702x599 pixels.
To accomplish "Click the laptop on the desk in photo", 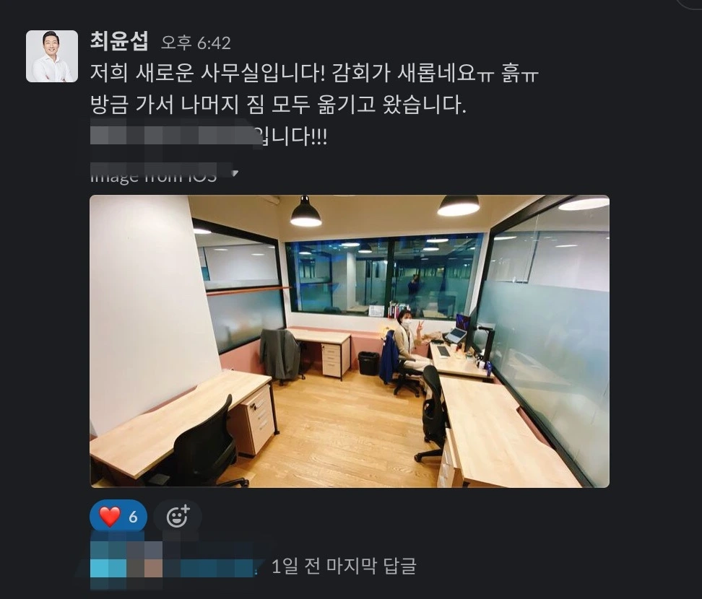I will click(x=459, y=330).
